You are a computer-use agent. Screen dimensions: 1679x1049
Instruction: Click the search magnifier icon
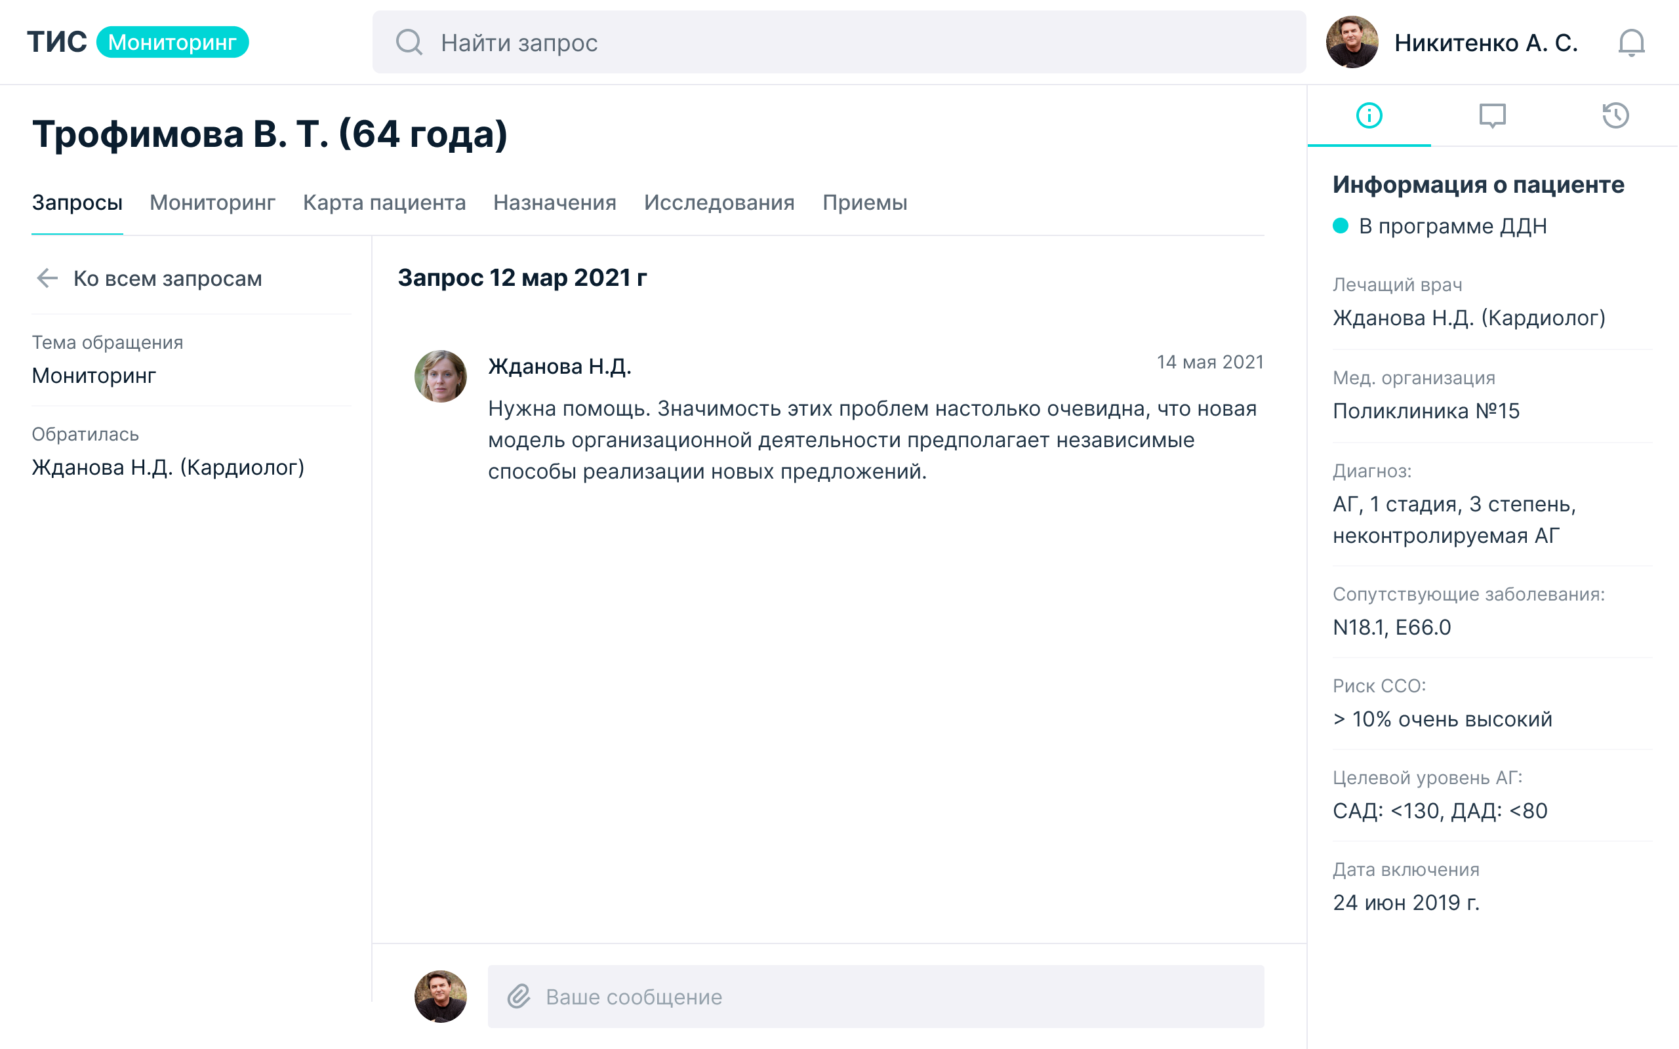click(x=409, y=43)
